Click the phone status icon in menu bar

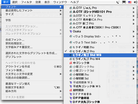click(x=118, y=2)
